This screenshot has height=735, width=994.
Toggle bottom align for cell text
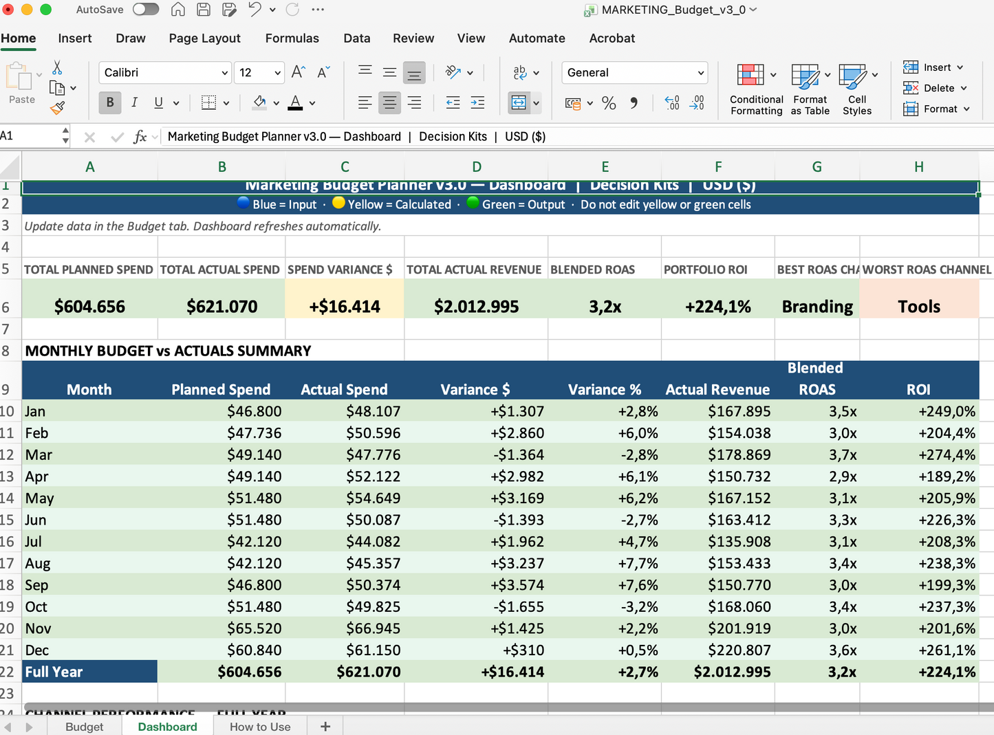click(414, 72)
